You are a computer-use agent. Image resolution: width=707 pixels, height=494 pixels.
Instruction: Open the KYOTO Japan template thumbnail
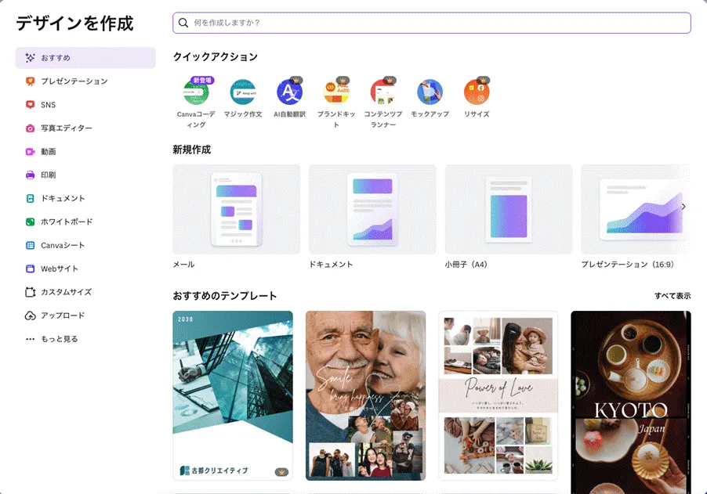point(630,395)
